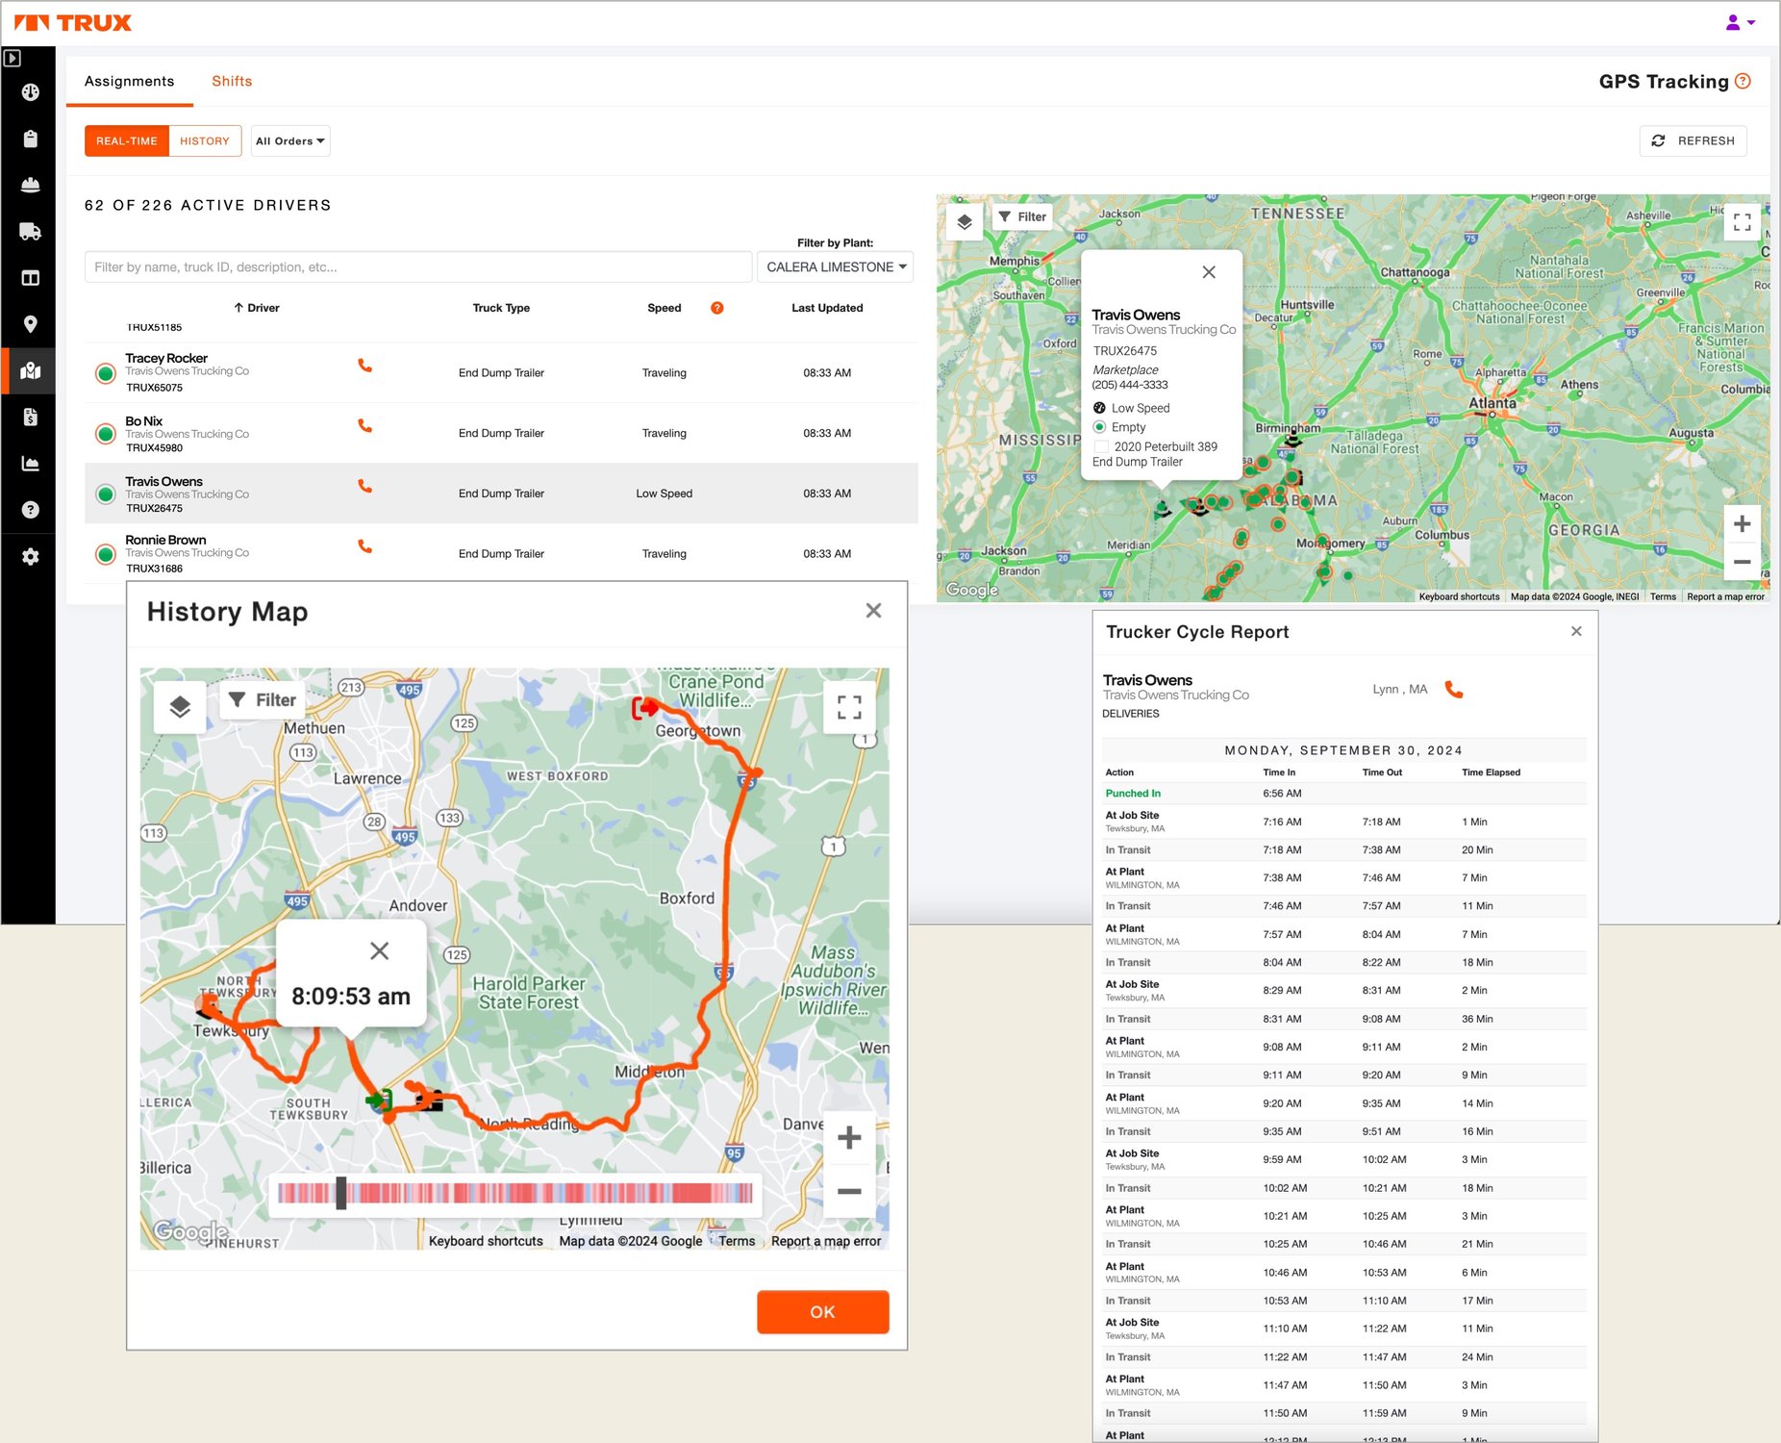Select the Assignments tab
The height and width of the screenshot is (1443, 1781).
(129, 81)
